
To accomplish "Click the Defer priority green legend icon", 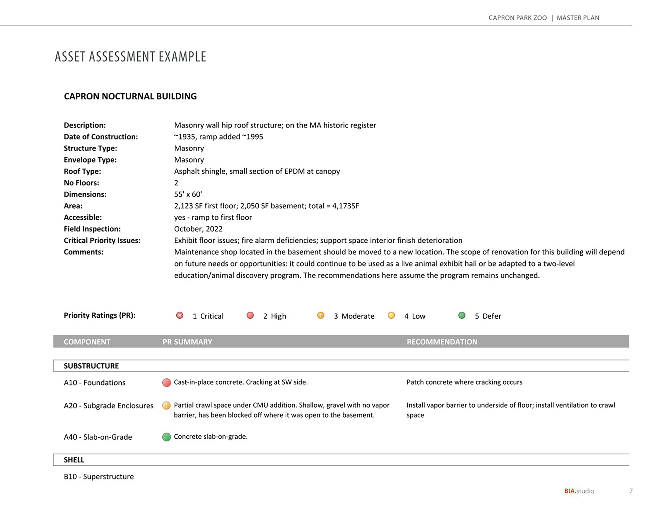I will pyautogui.click(x=462, y=315).
